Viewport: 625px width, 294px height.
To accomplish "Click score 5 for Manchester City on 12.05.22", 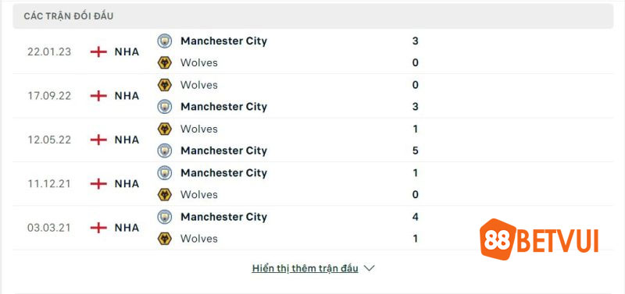I will (x=416, y=151).
